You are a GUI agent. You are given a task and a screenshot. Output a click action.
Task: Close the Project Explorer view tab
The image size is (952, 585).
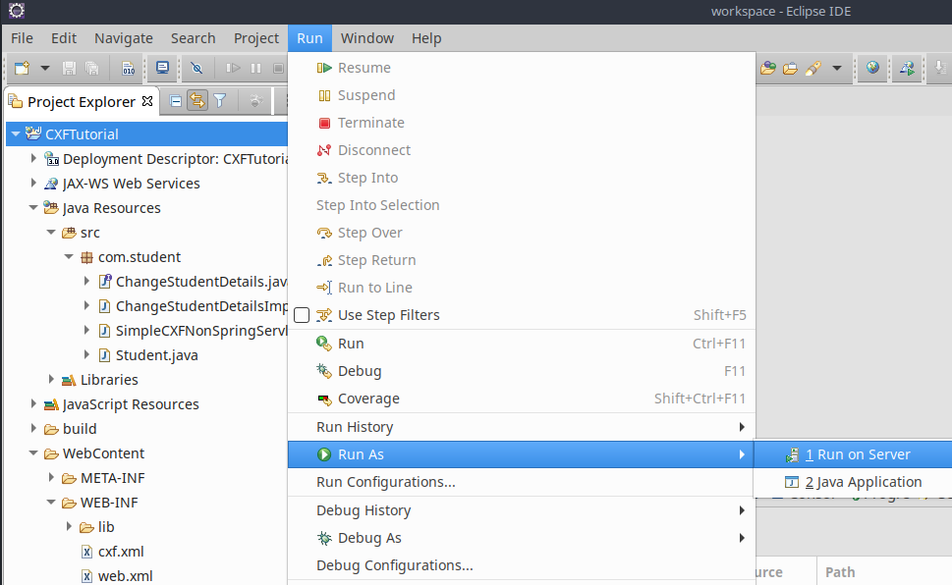coord(147,101)
